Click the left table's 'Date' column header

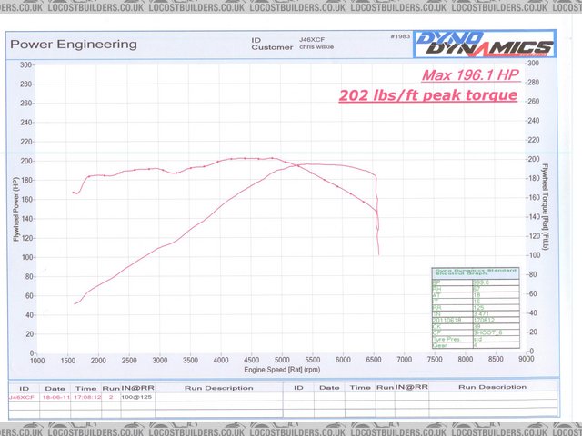pos(55,389)
